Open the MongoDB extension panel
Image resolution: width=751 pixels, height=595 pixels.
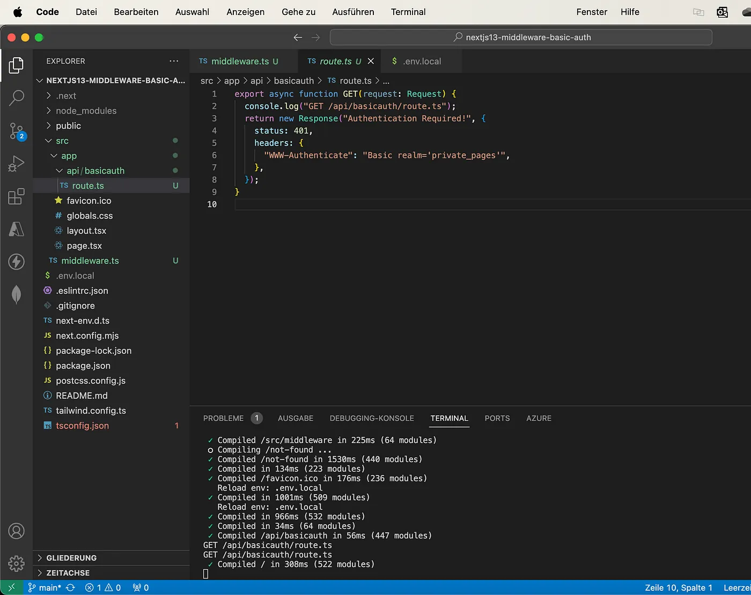coord(16,295)
